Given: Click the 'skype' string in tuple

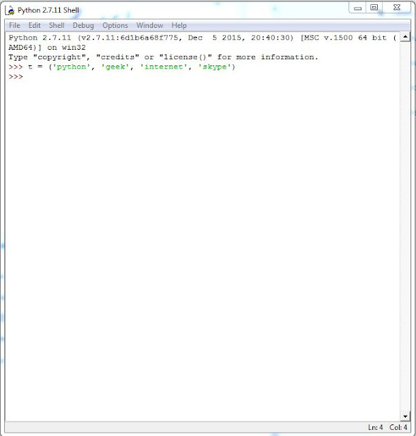Looking at the screenshot, I should click(x=215, y=67).
